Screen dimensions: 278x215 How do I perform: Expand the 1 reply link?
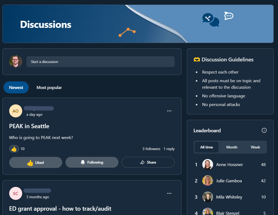click(x=169, y=149)
